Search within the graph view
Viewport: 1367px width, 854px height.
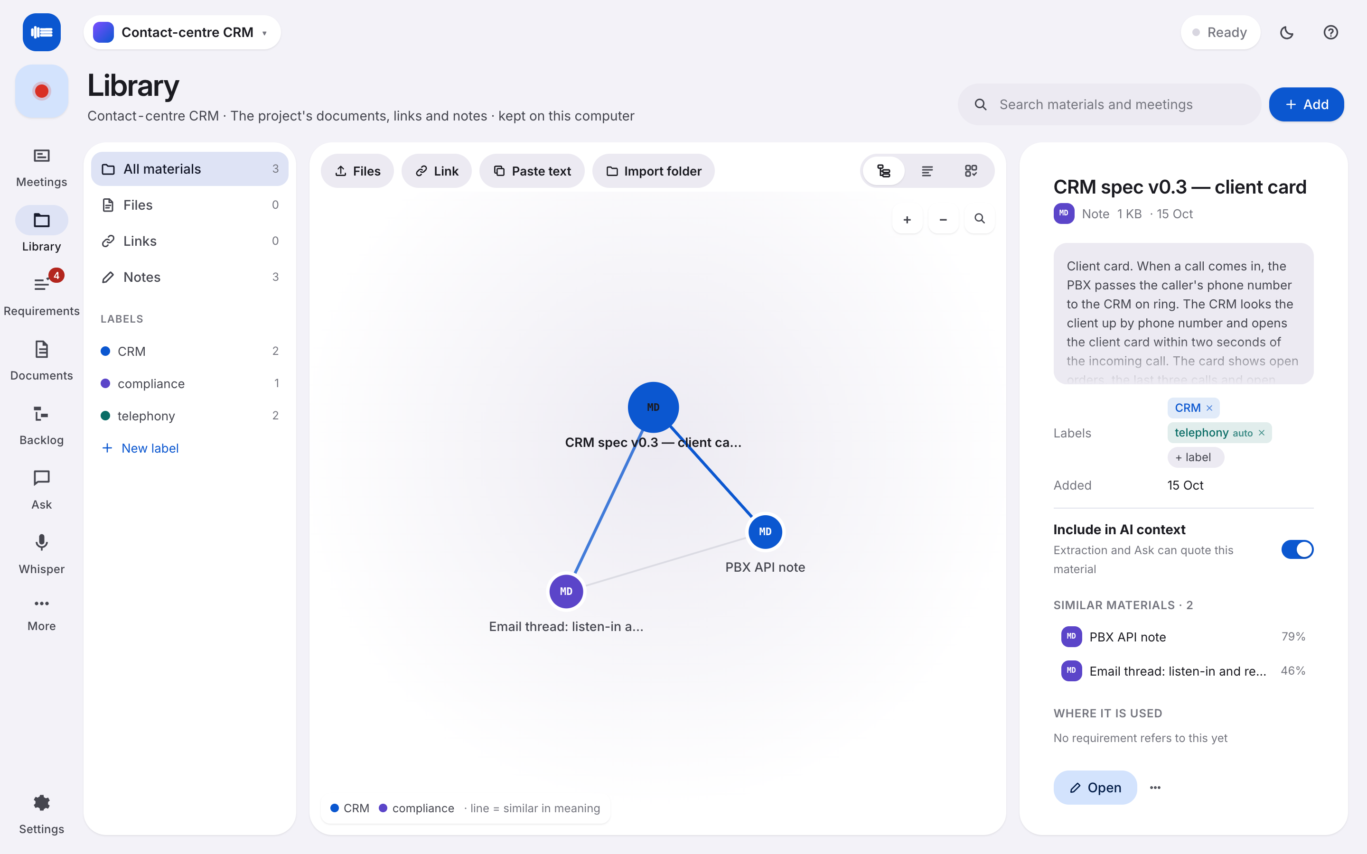pyautogui.click(x=980, y=219)
